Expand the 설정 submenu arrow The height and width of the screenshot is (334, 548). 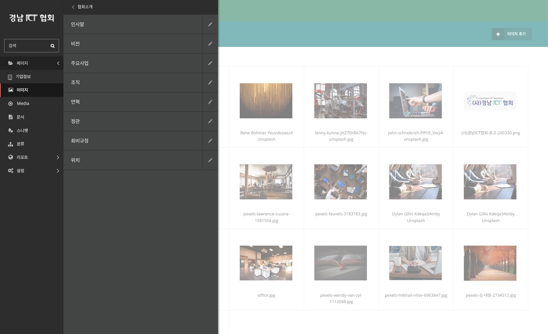[58, 171]
